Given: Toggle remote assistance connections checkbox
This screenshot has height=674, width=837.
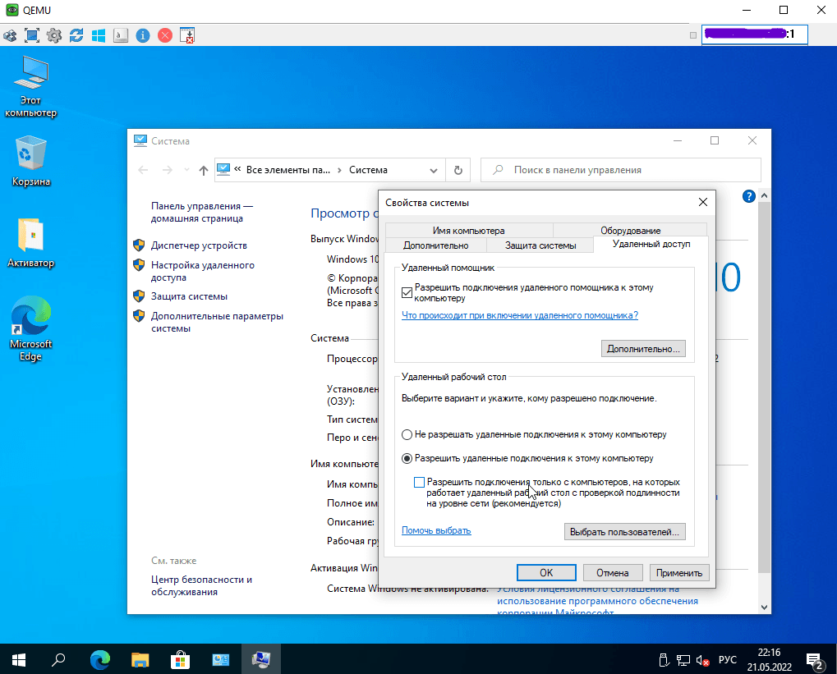Looking at the screenshot, I should pos(407,291).
